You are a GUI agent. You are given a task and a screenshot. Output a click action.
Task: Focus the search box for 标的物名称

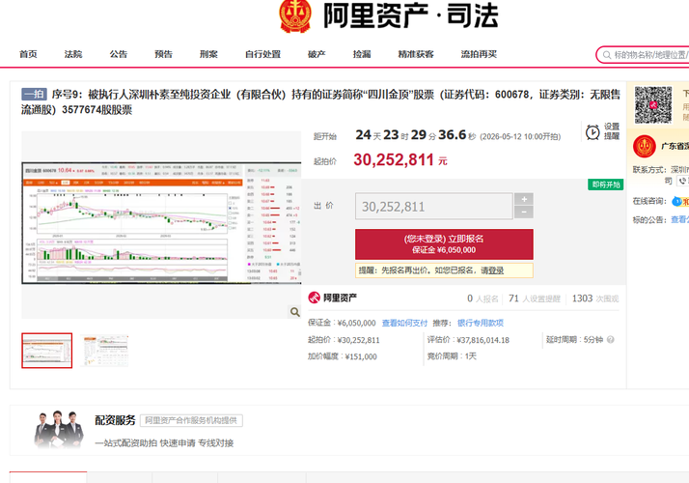[644, 55]
